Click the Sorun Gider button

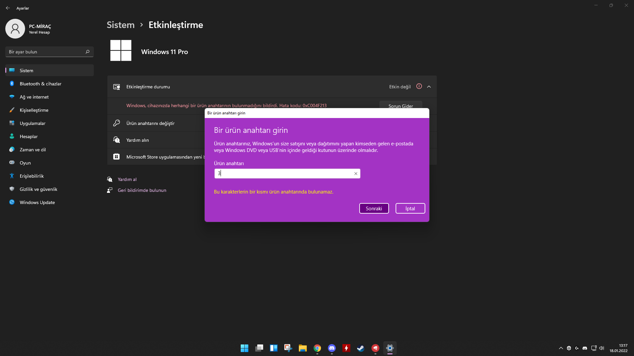click(401, 105)
